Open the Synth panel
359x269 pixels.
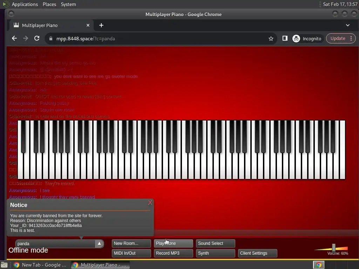216,253
